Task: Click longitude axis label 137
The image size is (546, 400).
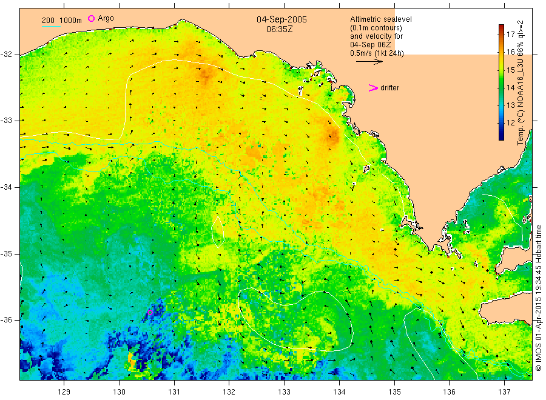Action: [x=504, y=392]
